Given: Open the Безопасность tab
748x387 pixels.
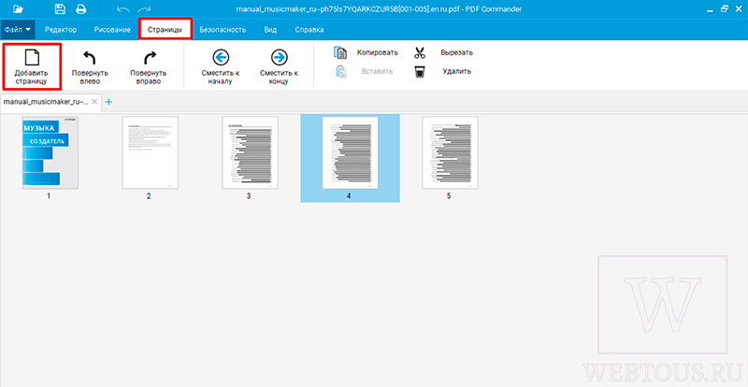Looking at the screenshot, I should (x=223, y=30).
